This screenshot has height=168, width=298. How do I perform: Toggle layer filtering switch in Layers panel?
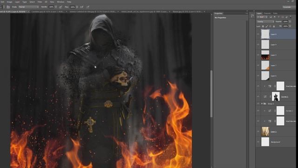click(x=291, y=17)
